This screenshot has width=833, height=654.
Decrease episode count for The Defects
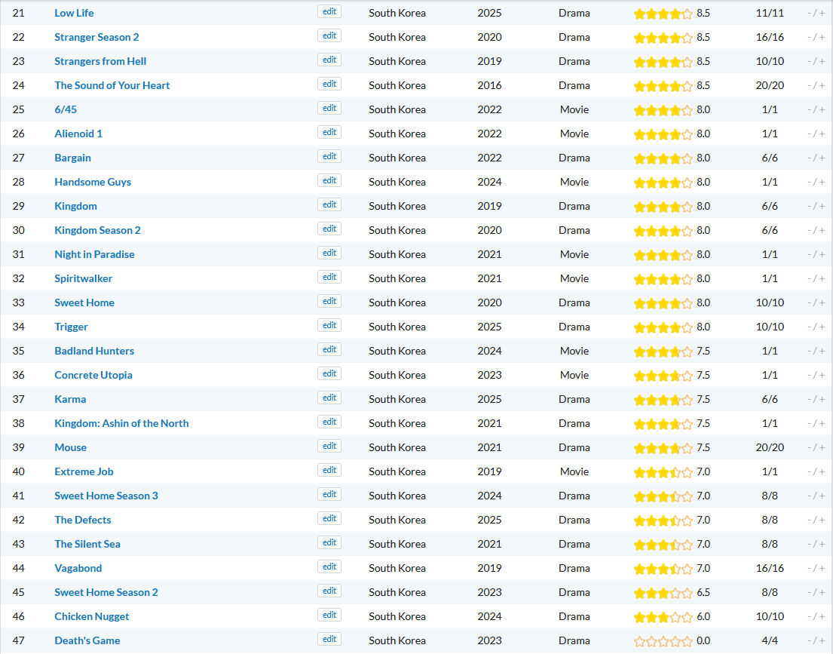click(809, 520)
